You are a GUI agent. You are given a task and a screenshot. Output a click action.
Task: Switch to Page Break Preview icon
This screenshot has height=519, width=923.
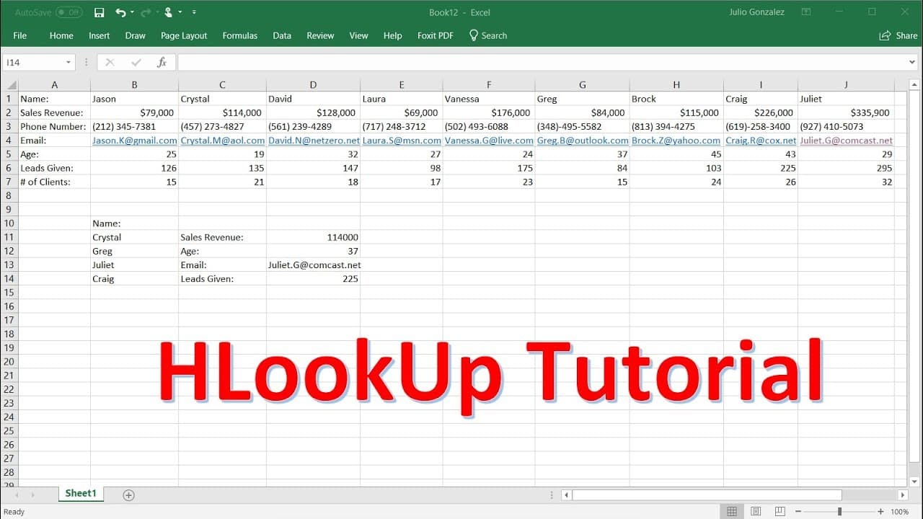780,512
